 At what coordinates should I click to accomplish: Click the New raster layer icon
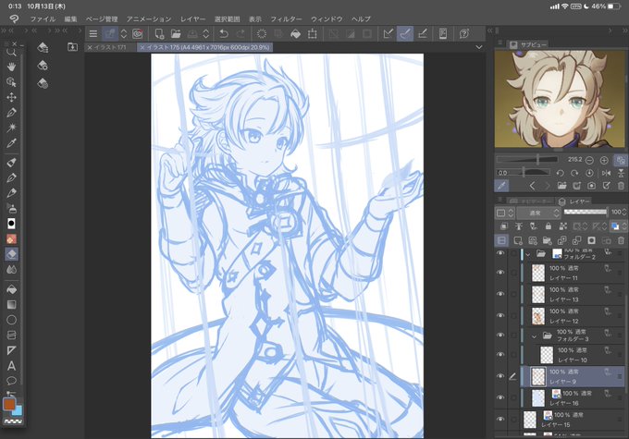(x=518, y=240)
